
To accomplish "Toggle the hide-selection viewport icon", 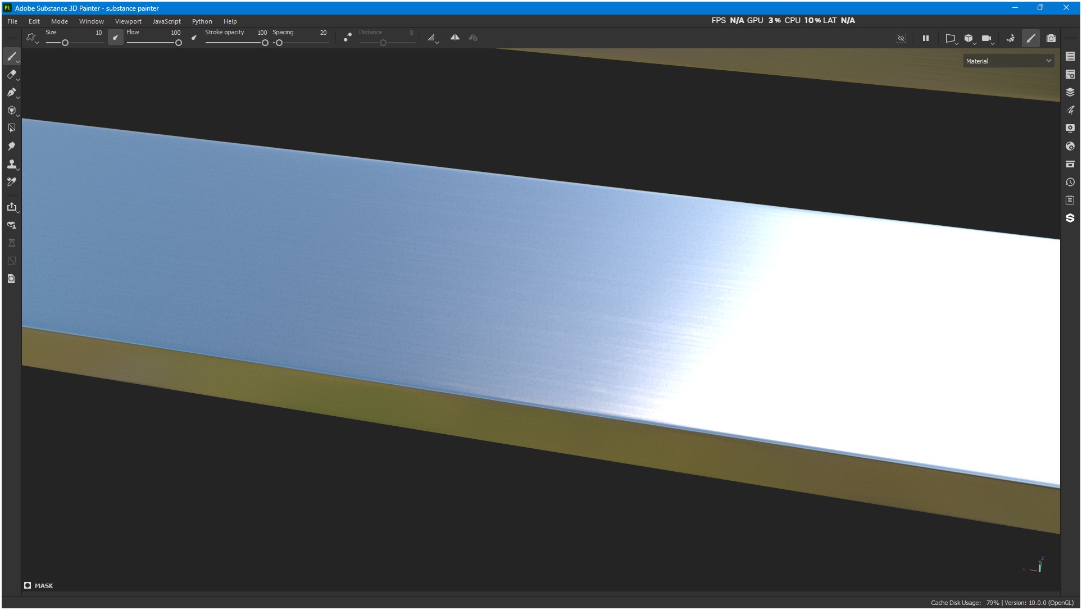I will point(901,38).
